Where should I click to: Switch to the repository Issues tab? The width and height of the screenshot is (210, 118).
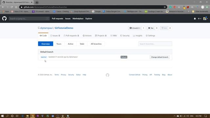click(55, 36)
